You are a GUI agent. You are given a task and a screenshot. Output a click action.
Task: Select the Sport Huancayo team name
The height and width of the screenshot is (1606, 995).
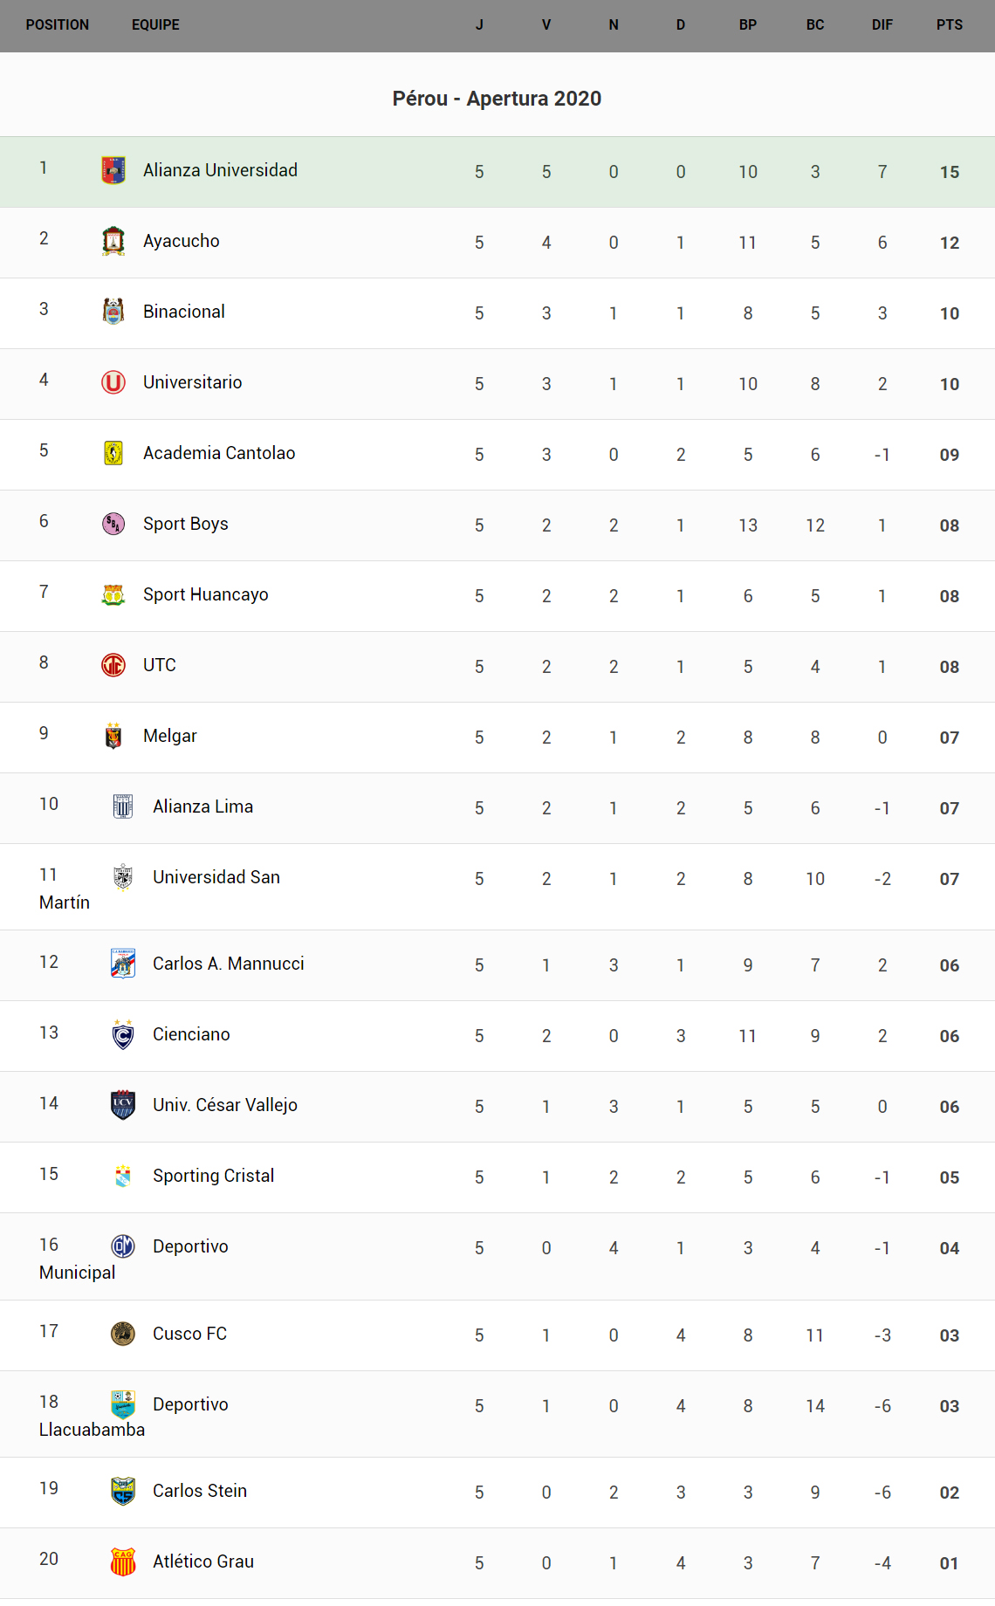click(x=205, y=594)
